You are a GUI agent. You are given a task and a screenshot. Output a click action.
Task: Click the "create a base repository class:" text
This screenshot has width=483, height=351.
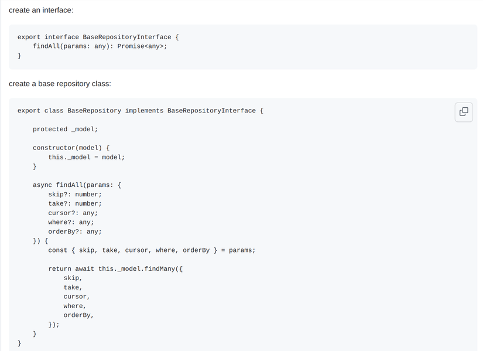(60, 84)
